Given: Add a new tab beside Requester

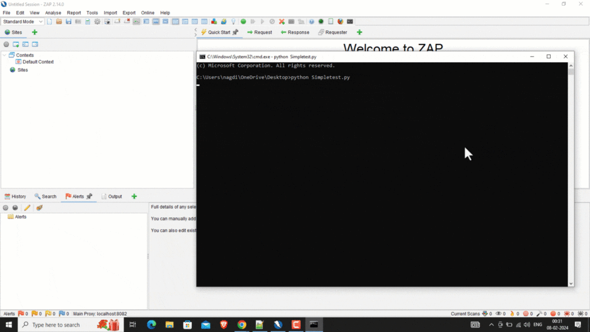Looking at the screenshot, I should coord(360,32).
